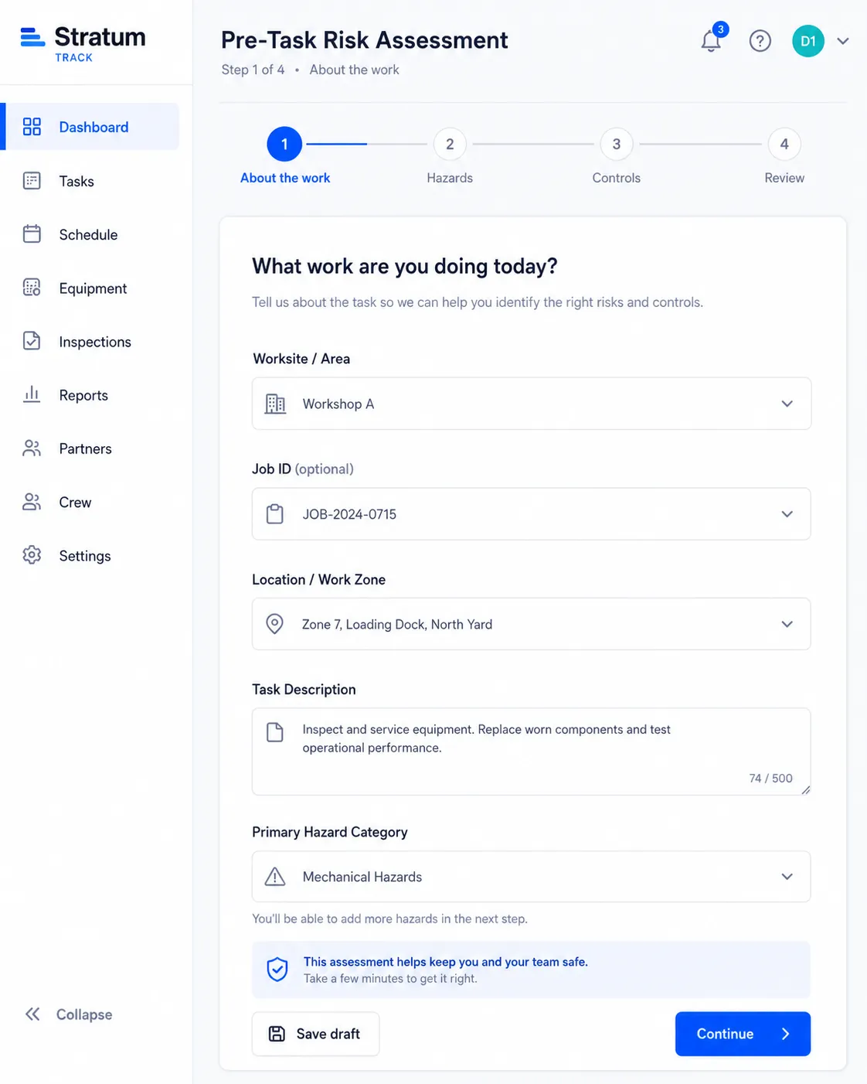
Task: Click the Reports bar chart icon
Action: 32,394
